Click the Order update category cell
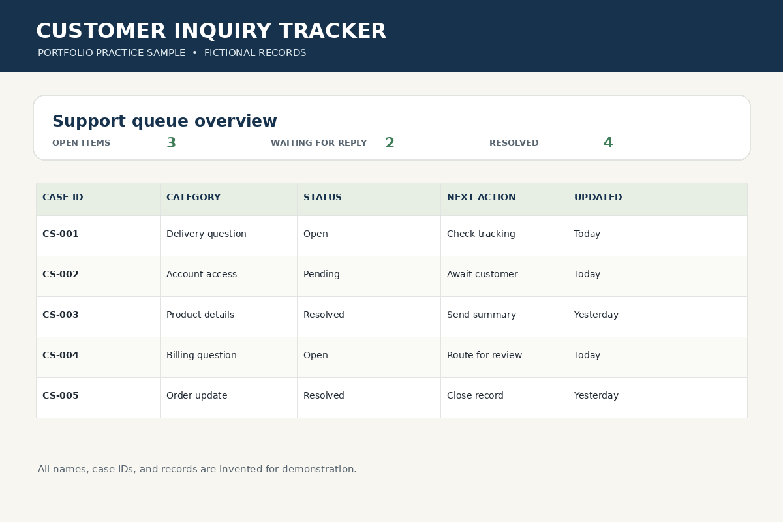The width and height of the screenshot is (783, 522). click(228, 397)
